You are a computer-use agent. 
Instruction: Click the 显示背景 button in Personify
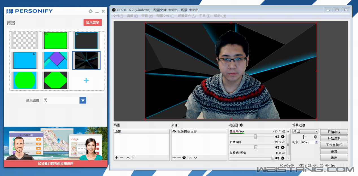click(x=93, y=23)
